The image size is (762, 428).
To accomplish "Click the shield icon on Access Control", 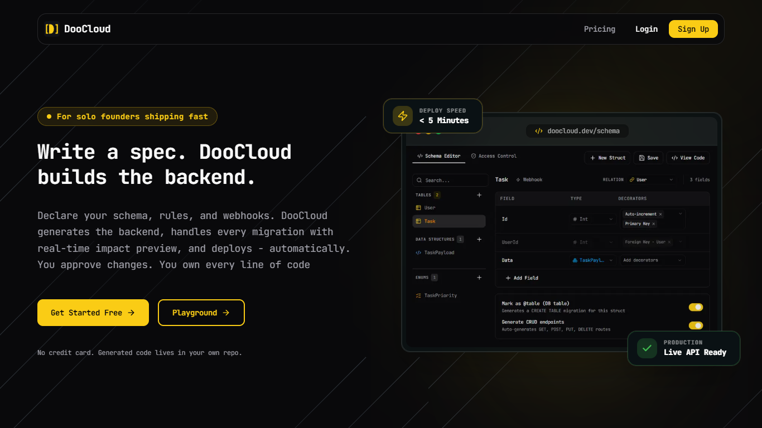I will coord(474,156).
